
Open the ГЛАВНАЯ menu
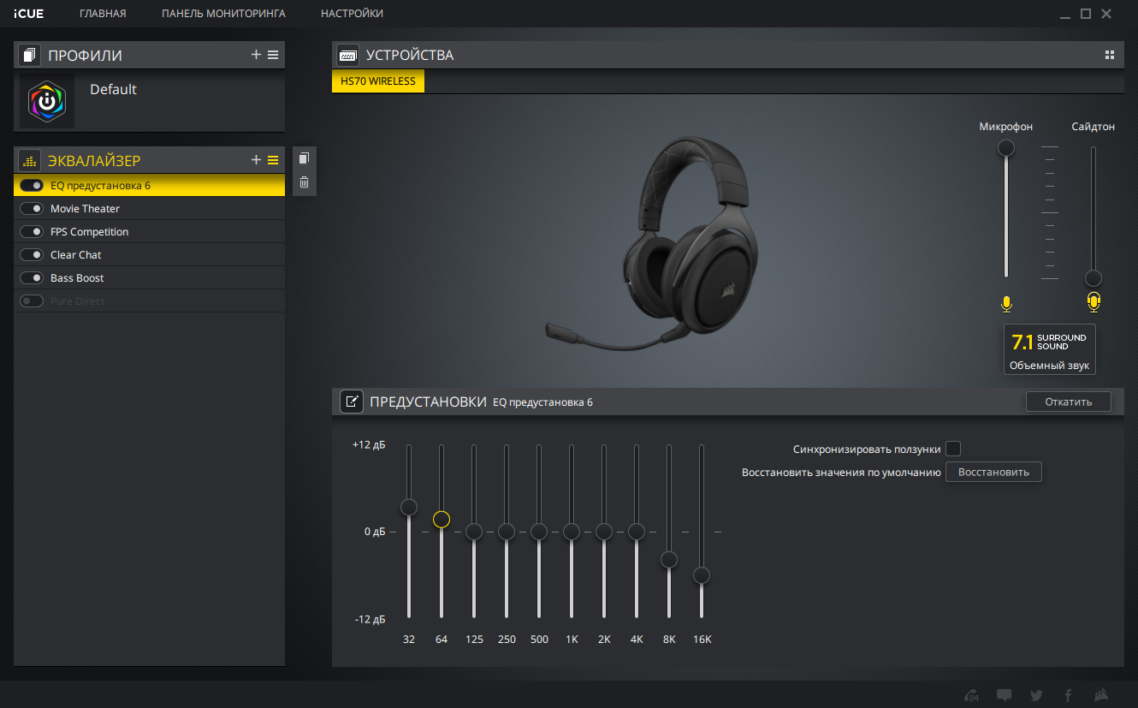(x=103, y=14)
